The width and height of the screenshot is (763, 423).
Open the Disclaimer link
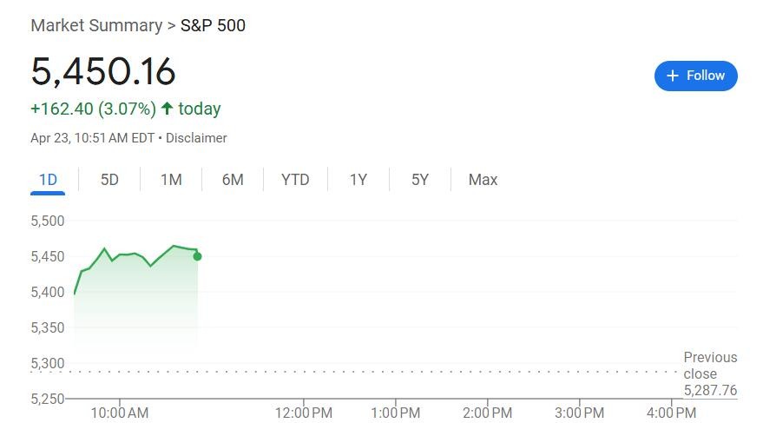pyautogui.click(x=196, y=138)
